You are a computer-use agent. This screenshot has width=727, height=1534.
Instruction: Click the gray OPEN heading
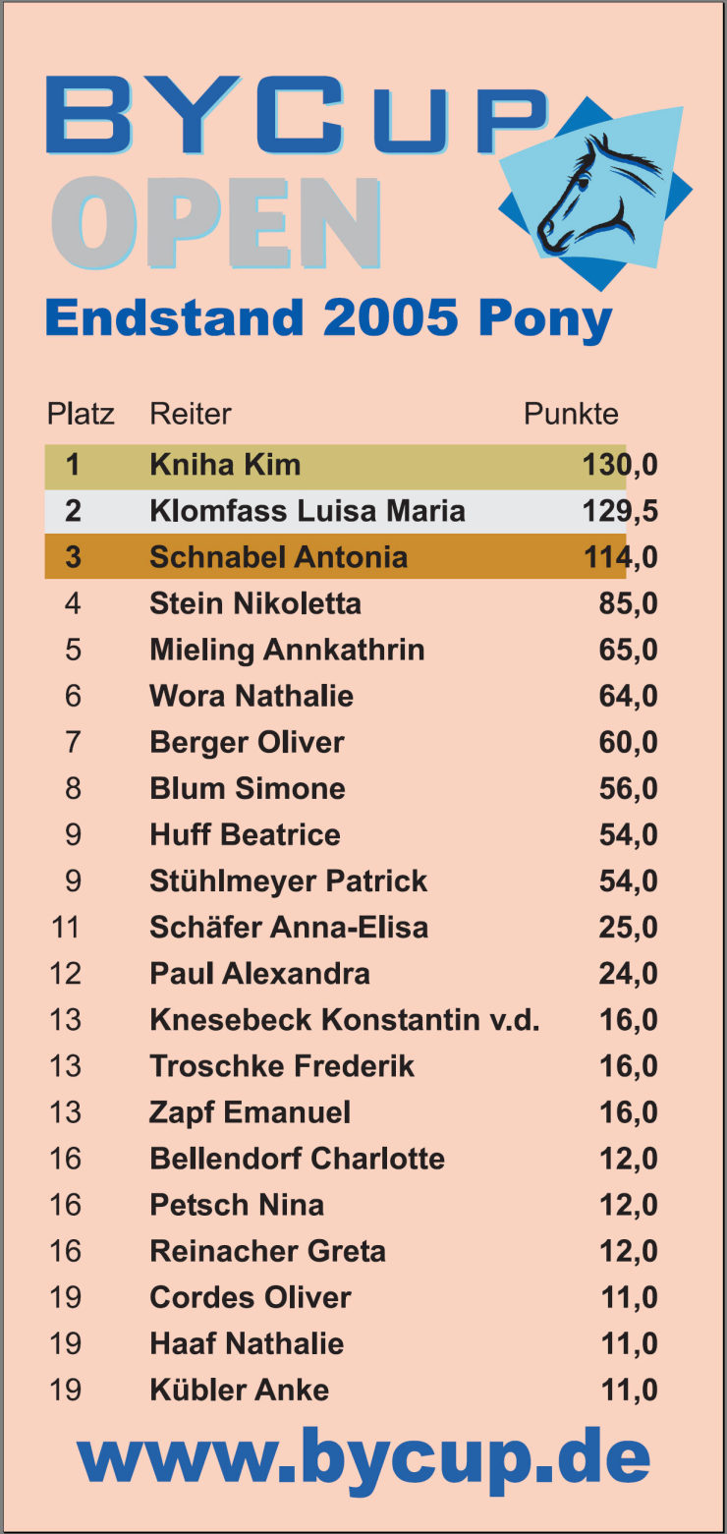click(x=216, y=224)
